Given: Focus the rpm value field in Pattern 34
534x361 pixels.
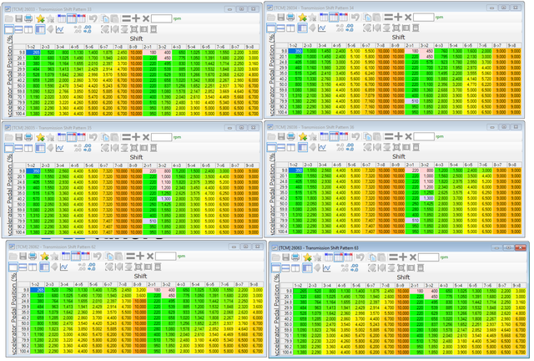Looking at the screenshot, I should pos(423,17).
